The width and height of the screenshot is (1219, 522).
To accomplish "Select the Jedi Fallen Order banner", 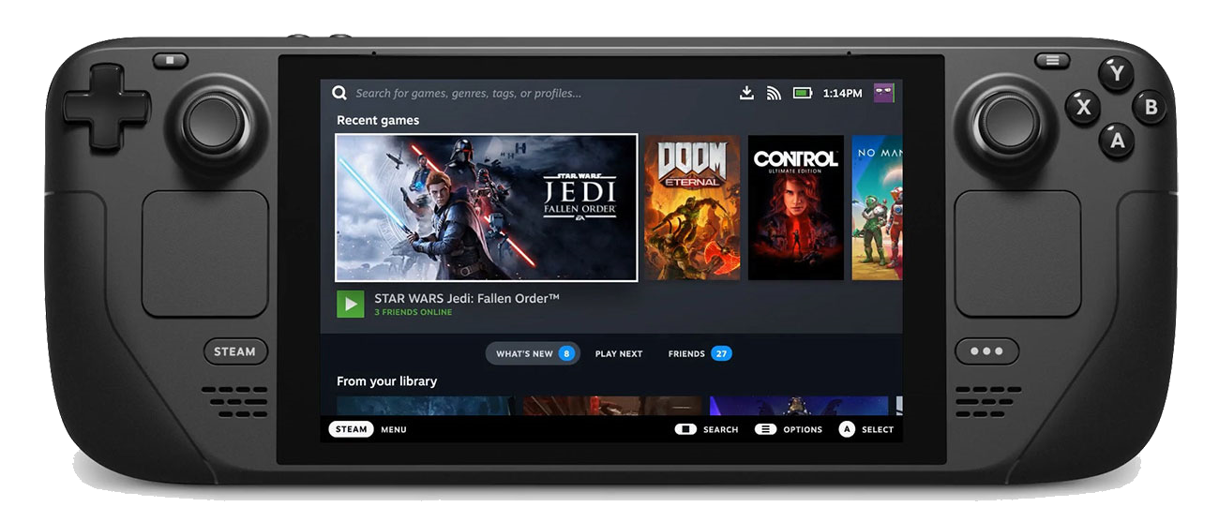I will [x=487, y=207].
